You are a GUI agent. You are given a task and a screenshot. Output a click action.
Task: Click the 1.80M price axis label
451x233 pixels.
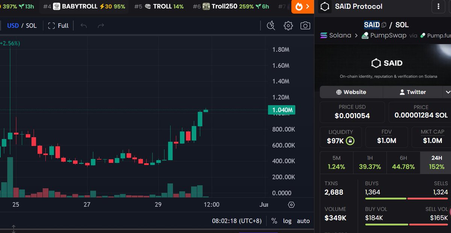(281, 50)
